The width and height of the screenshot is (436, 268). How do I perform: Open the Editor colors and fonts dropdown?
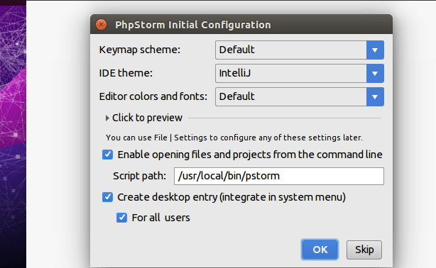point(300,96)
